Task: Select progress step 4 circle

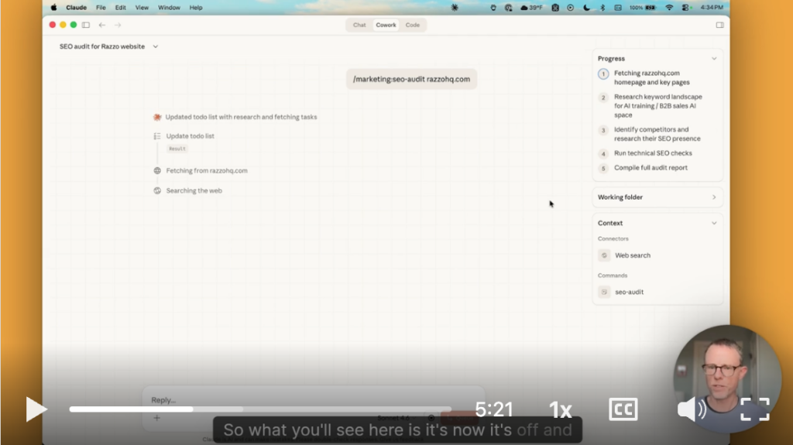Action: coord(603,154)
